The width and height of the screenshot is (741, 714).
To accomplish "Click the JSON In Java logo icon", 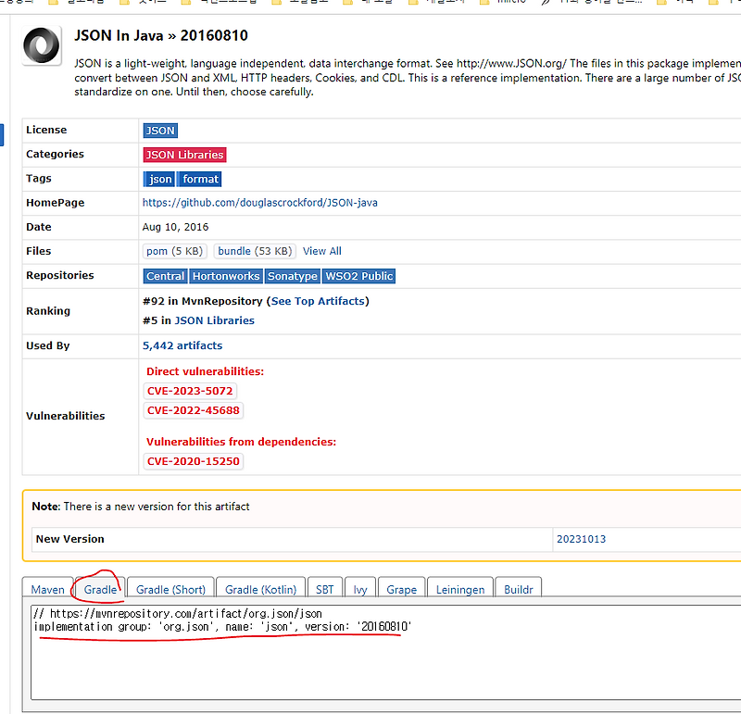I will [x=42, y=45].
